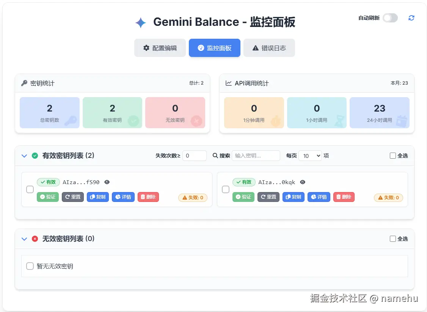Screen dimensions: 427x312
Task: Click the 24小时调用 stat card
Action: [x=380, y=113]
